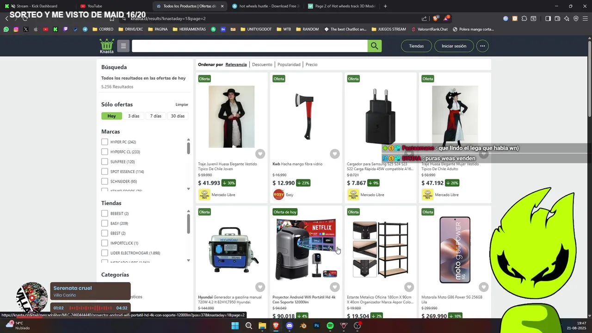Screen dimensions: 592x333
Task: Open the hamburger menu next to Knasta logo
Action: 123,46
